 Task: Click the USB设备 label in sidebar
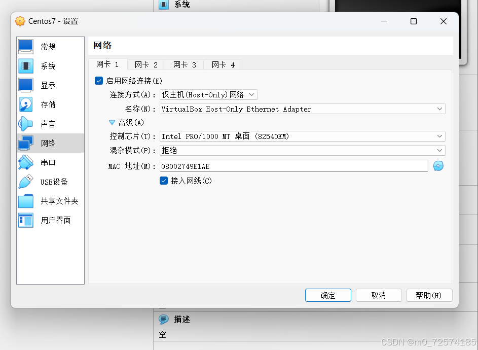54,182
